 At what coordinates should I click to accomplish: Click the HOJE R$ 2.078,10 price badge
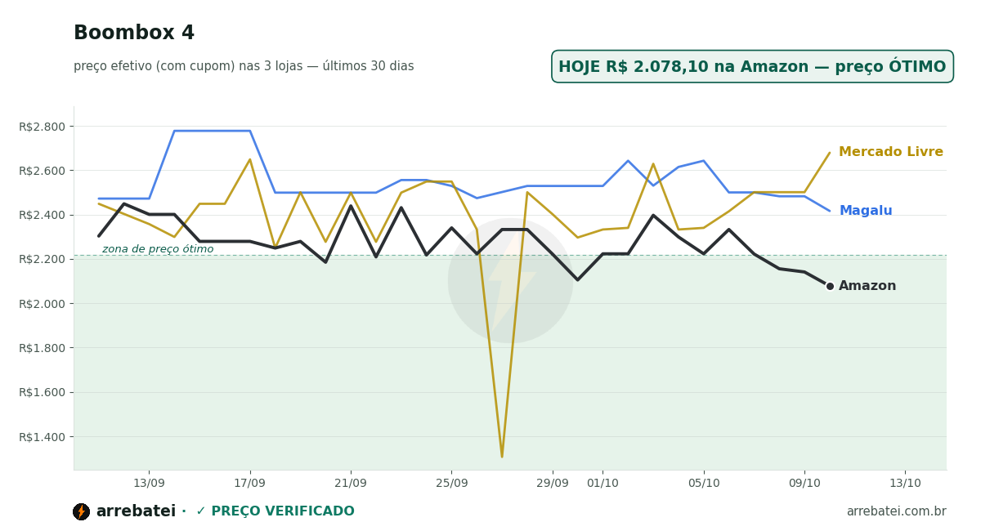tap(752, 67)
